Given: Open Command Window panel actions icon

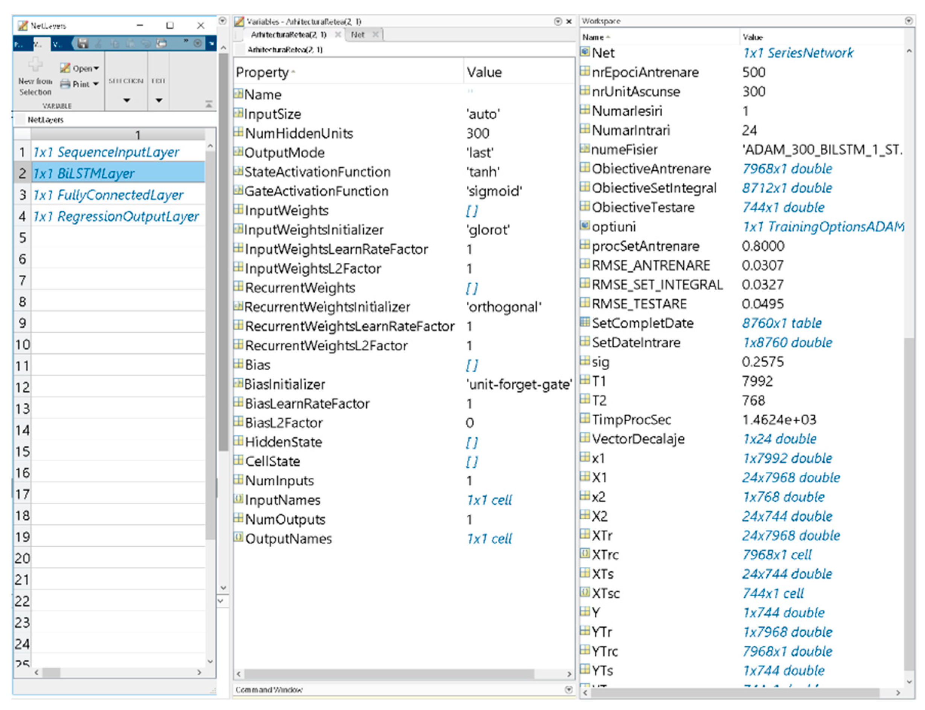Looking at the screenshot, I should tap(569, 689).
